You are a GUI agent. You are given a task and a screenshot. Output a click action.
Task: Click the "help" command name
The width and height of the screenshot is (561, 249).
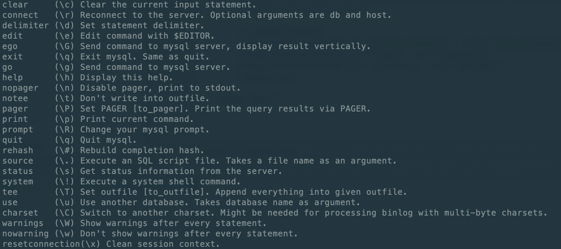tap(12, 78)
